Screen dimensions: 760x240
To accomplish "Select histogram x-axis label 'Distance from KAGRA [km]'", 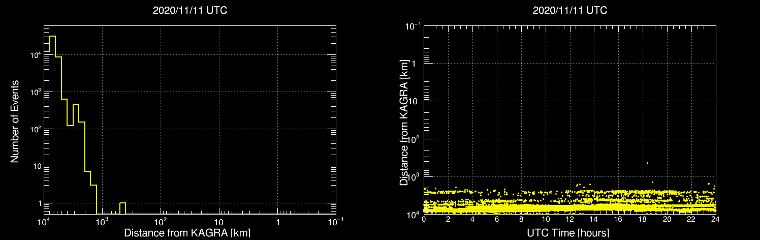I will pos(187,233).
